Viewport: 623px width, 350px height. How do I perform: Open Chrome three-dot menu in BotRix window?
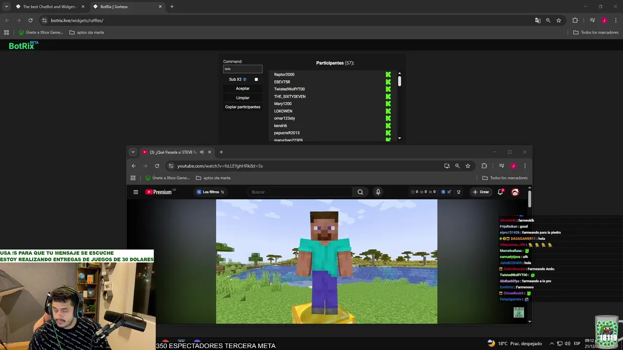[x=616, y=20]
